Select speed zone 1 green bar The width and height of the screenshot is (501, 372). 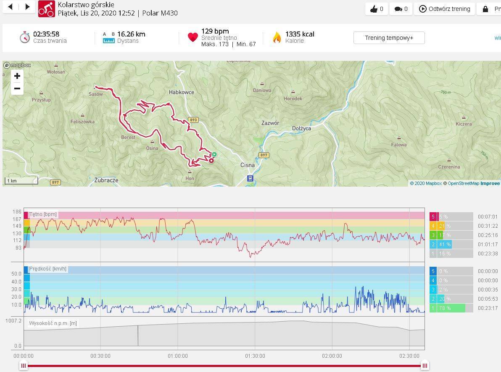click(x=451, y=308)
